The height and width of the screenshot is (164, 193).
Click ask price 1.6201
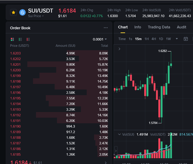coord(15,64)
